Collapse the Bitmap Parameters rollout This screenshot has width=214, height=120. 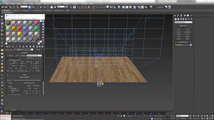click(24, 77)
